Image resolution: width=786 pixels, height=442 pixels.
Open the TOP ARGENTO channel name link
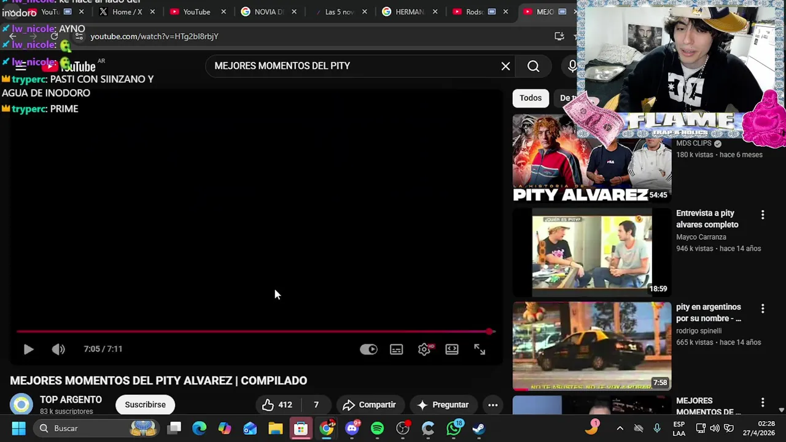click(71, 400)
